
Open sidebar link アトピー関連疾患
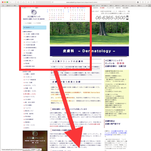(31, 79)
